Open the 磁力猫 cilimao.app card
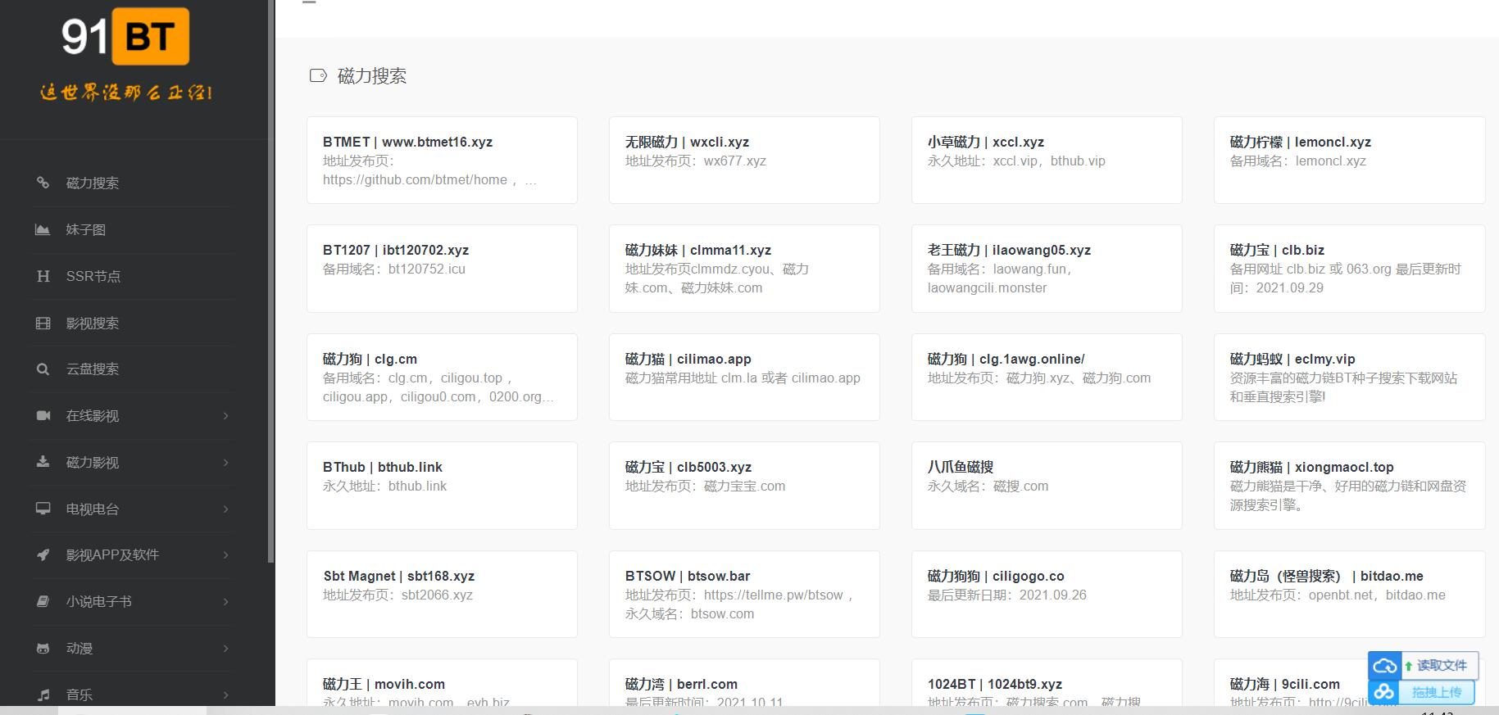Viewport: 1499px width, 715px height. pyautogui.click(x=743, y=377)
